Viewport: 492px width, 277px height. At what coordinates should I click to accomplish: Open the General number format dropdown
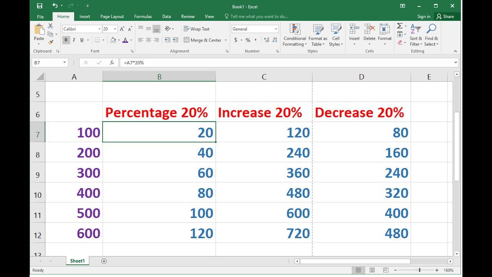[276, 29]
